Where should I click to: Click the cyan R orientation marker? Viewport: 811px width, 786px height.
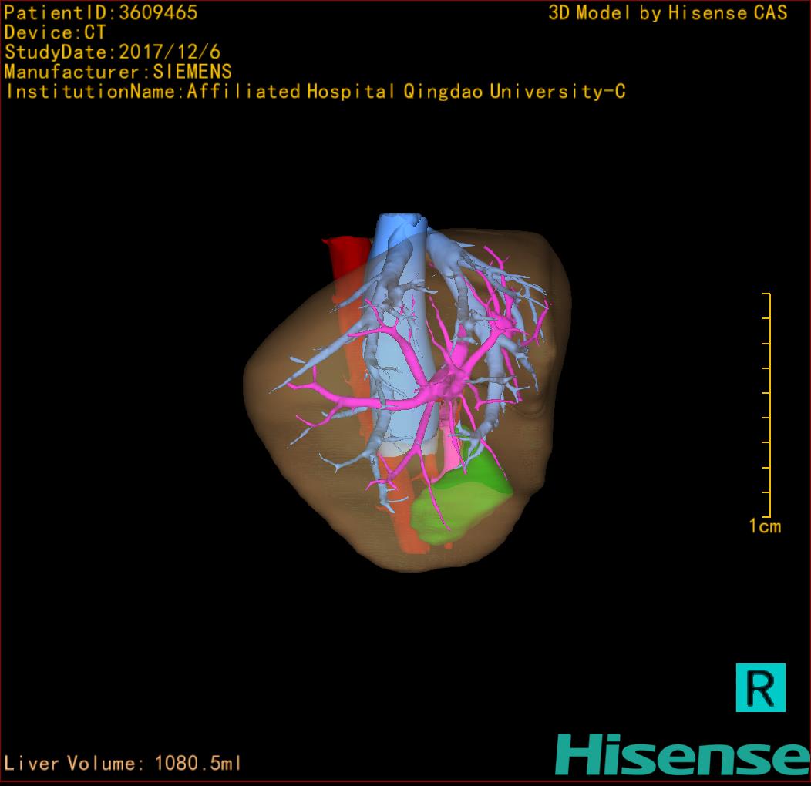pyautogui.click(x=760, y=687)
